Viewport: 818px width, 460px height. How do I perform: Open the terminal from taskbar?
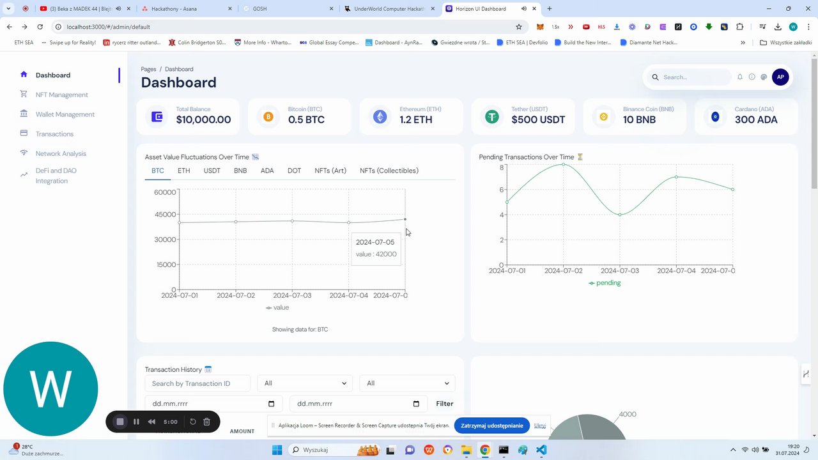coord(504,450)
